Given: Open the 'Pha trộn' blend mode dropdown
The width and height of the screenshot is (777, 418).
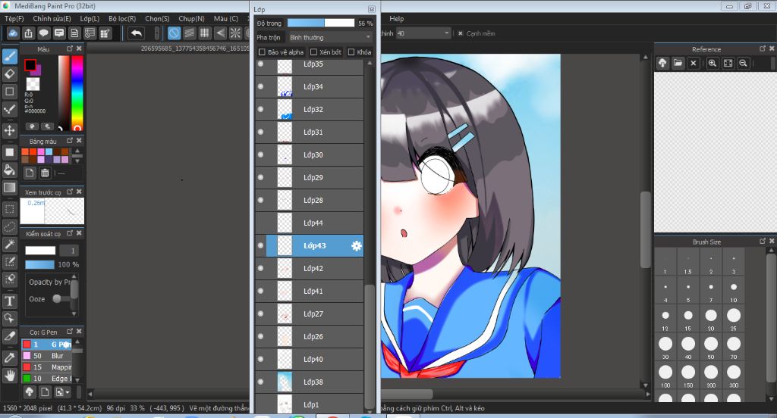Looking at the screenshot, I should (x=329, y=38).
